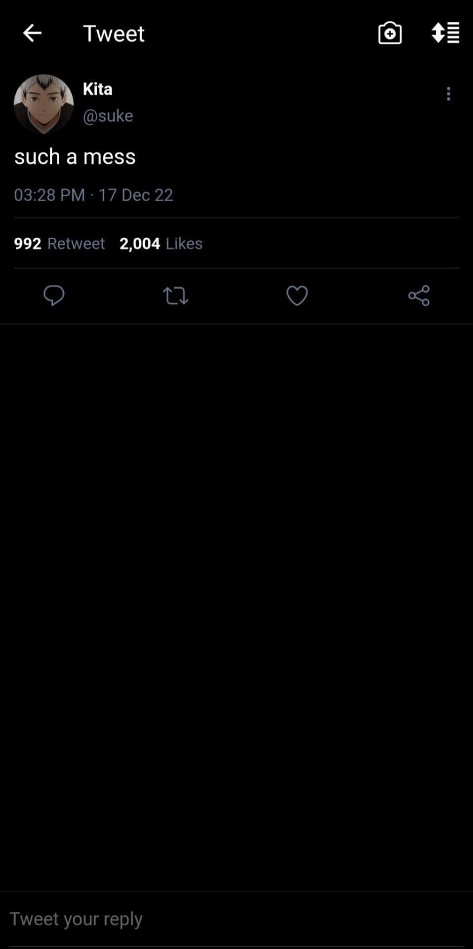Image resolution: width=473 pixels, height=949 pixels.
Task: Open the Kita display name
Action: point(97,89)
